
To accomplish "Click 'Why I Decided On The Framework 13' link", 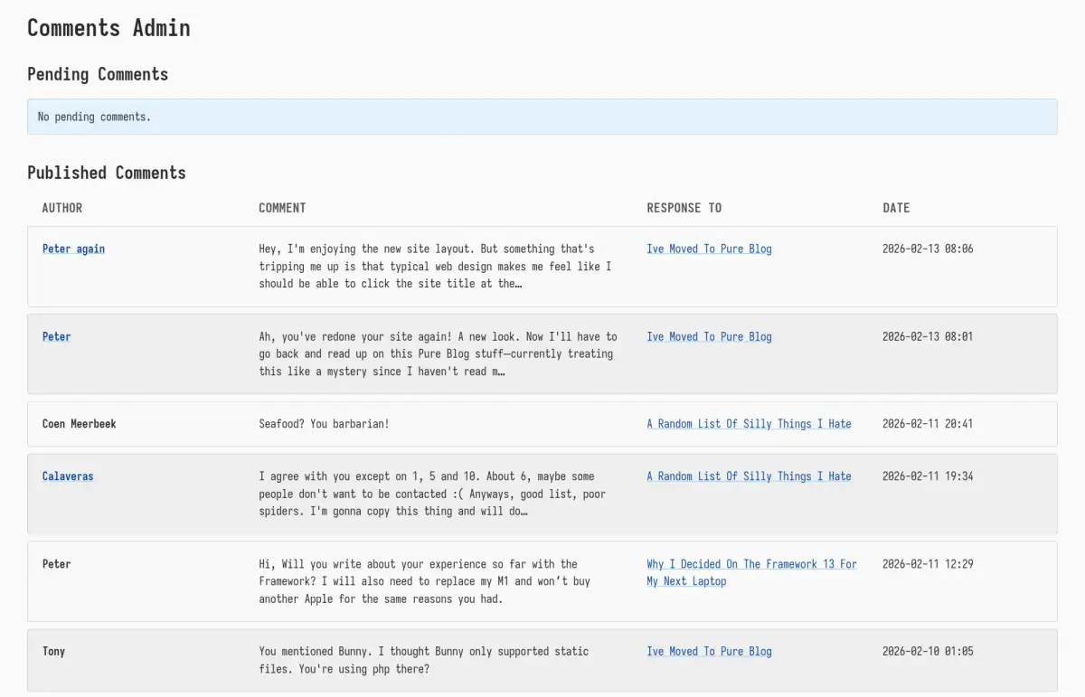I will [x=750, y=563].
